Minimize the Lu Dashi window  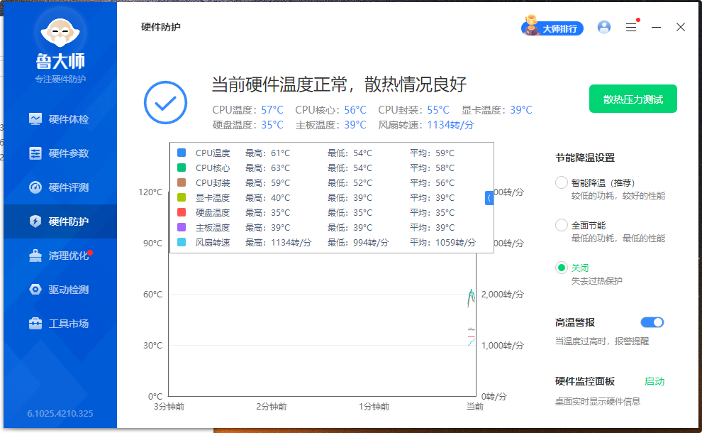[657, 28]
